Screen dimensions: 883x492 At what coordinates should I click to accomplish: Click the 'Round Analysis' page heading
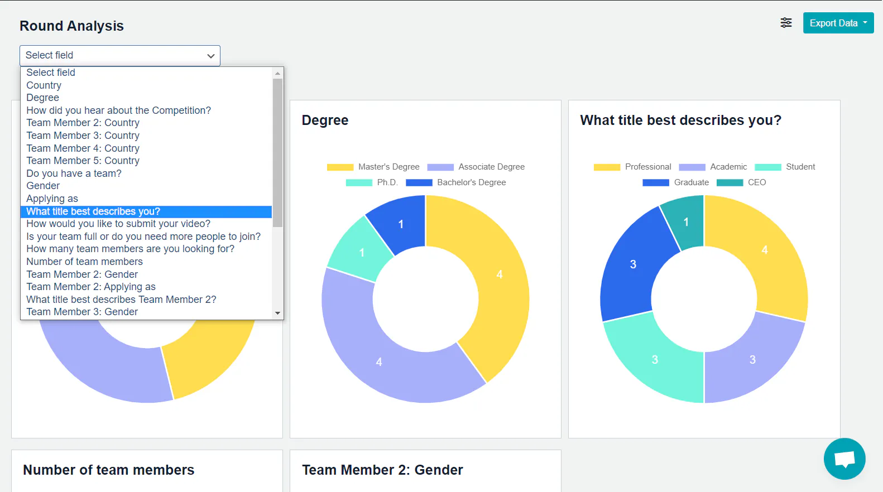(x=71, y=26)
